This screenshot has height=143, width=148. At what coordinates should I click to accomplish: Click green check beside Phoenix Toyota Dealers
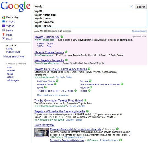66,52
